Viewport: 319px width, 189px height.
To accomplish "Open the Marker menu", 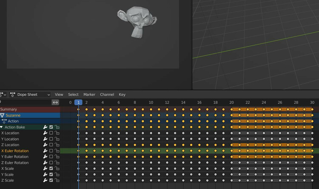I will 89,94.
